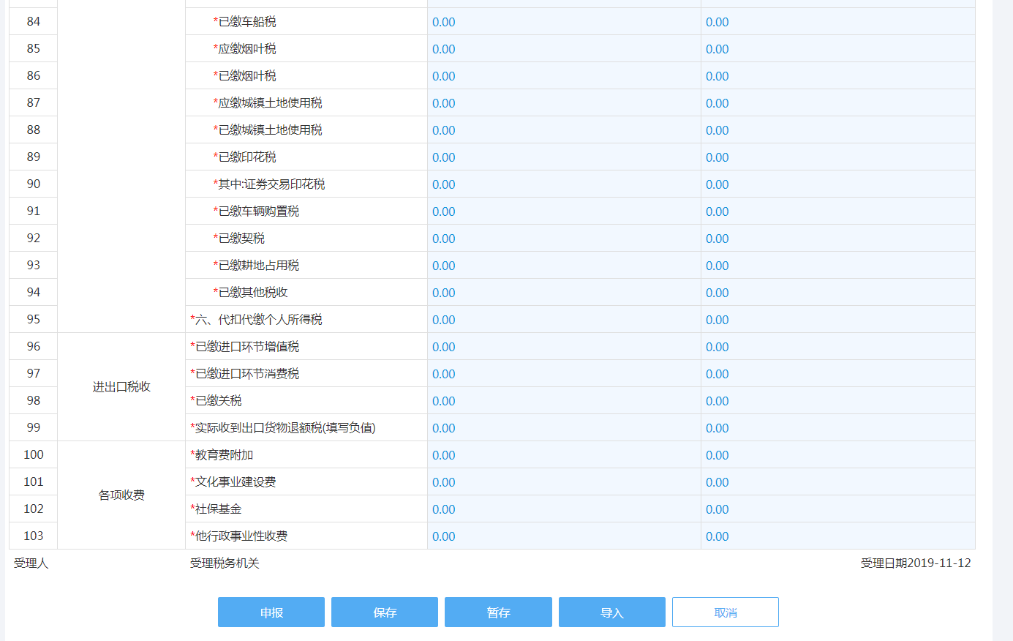Image resolution: width=1013 pixels, height=641 pixels.
Task: Edit second value field for 他行政事业性收费
Action: pyautogui.click(x=837, y=536)
